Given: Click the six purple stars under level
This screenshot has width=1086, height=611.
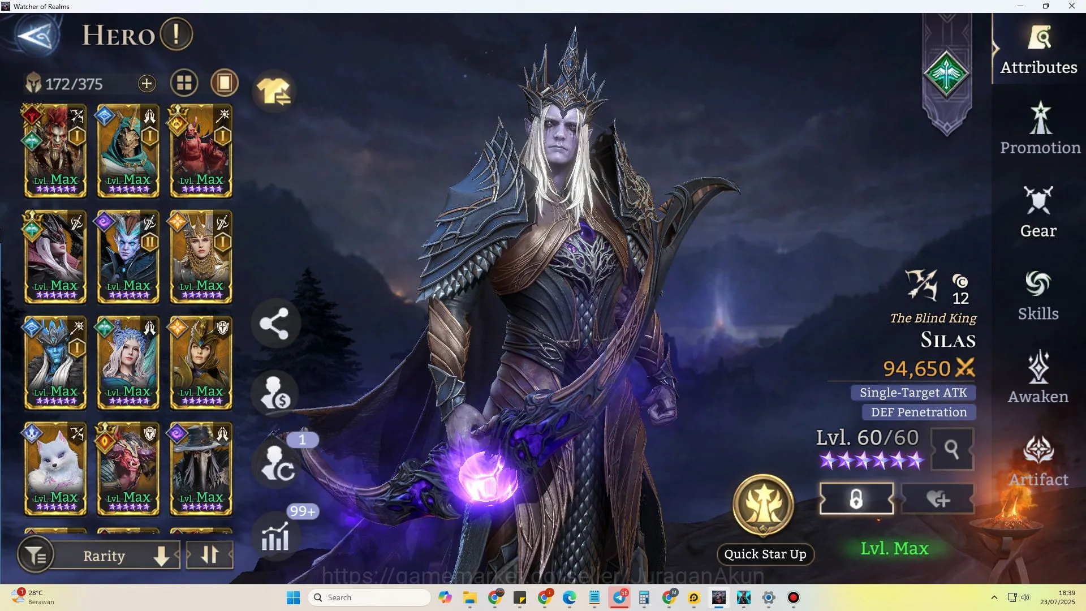Looking at the screenshot, I should [872, 461].
